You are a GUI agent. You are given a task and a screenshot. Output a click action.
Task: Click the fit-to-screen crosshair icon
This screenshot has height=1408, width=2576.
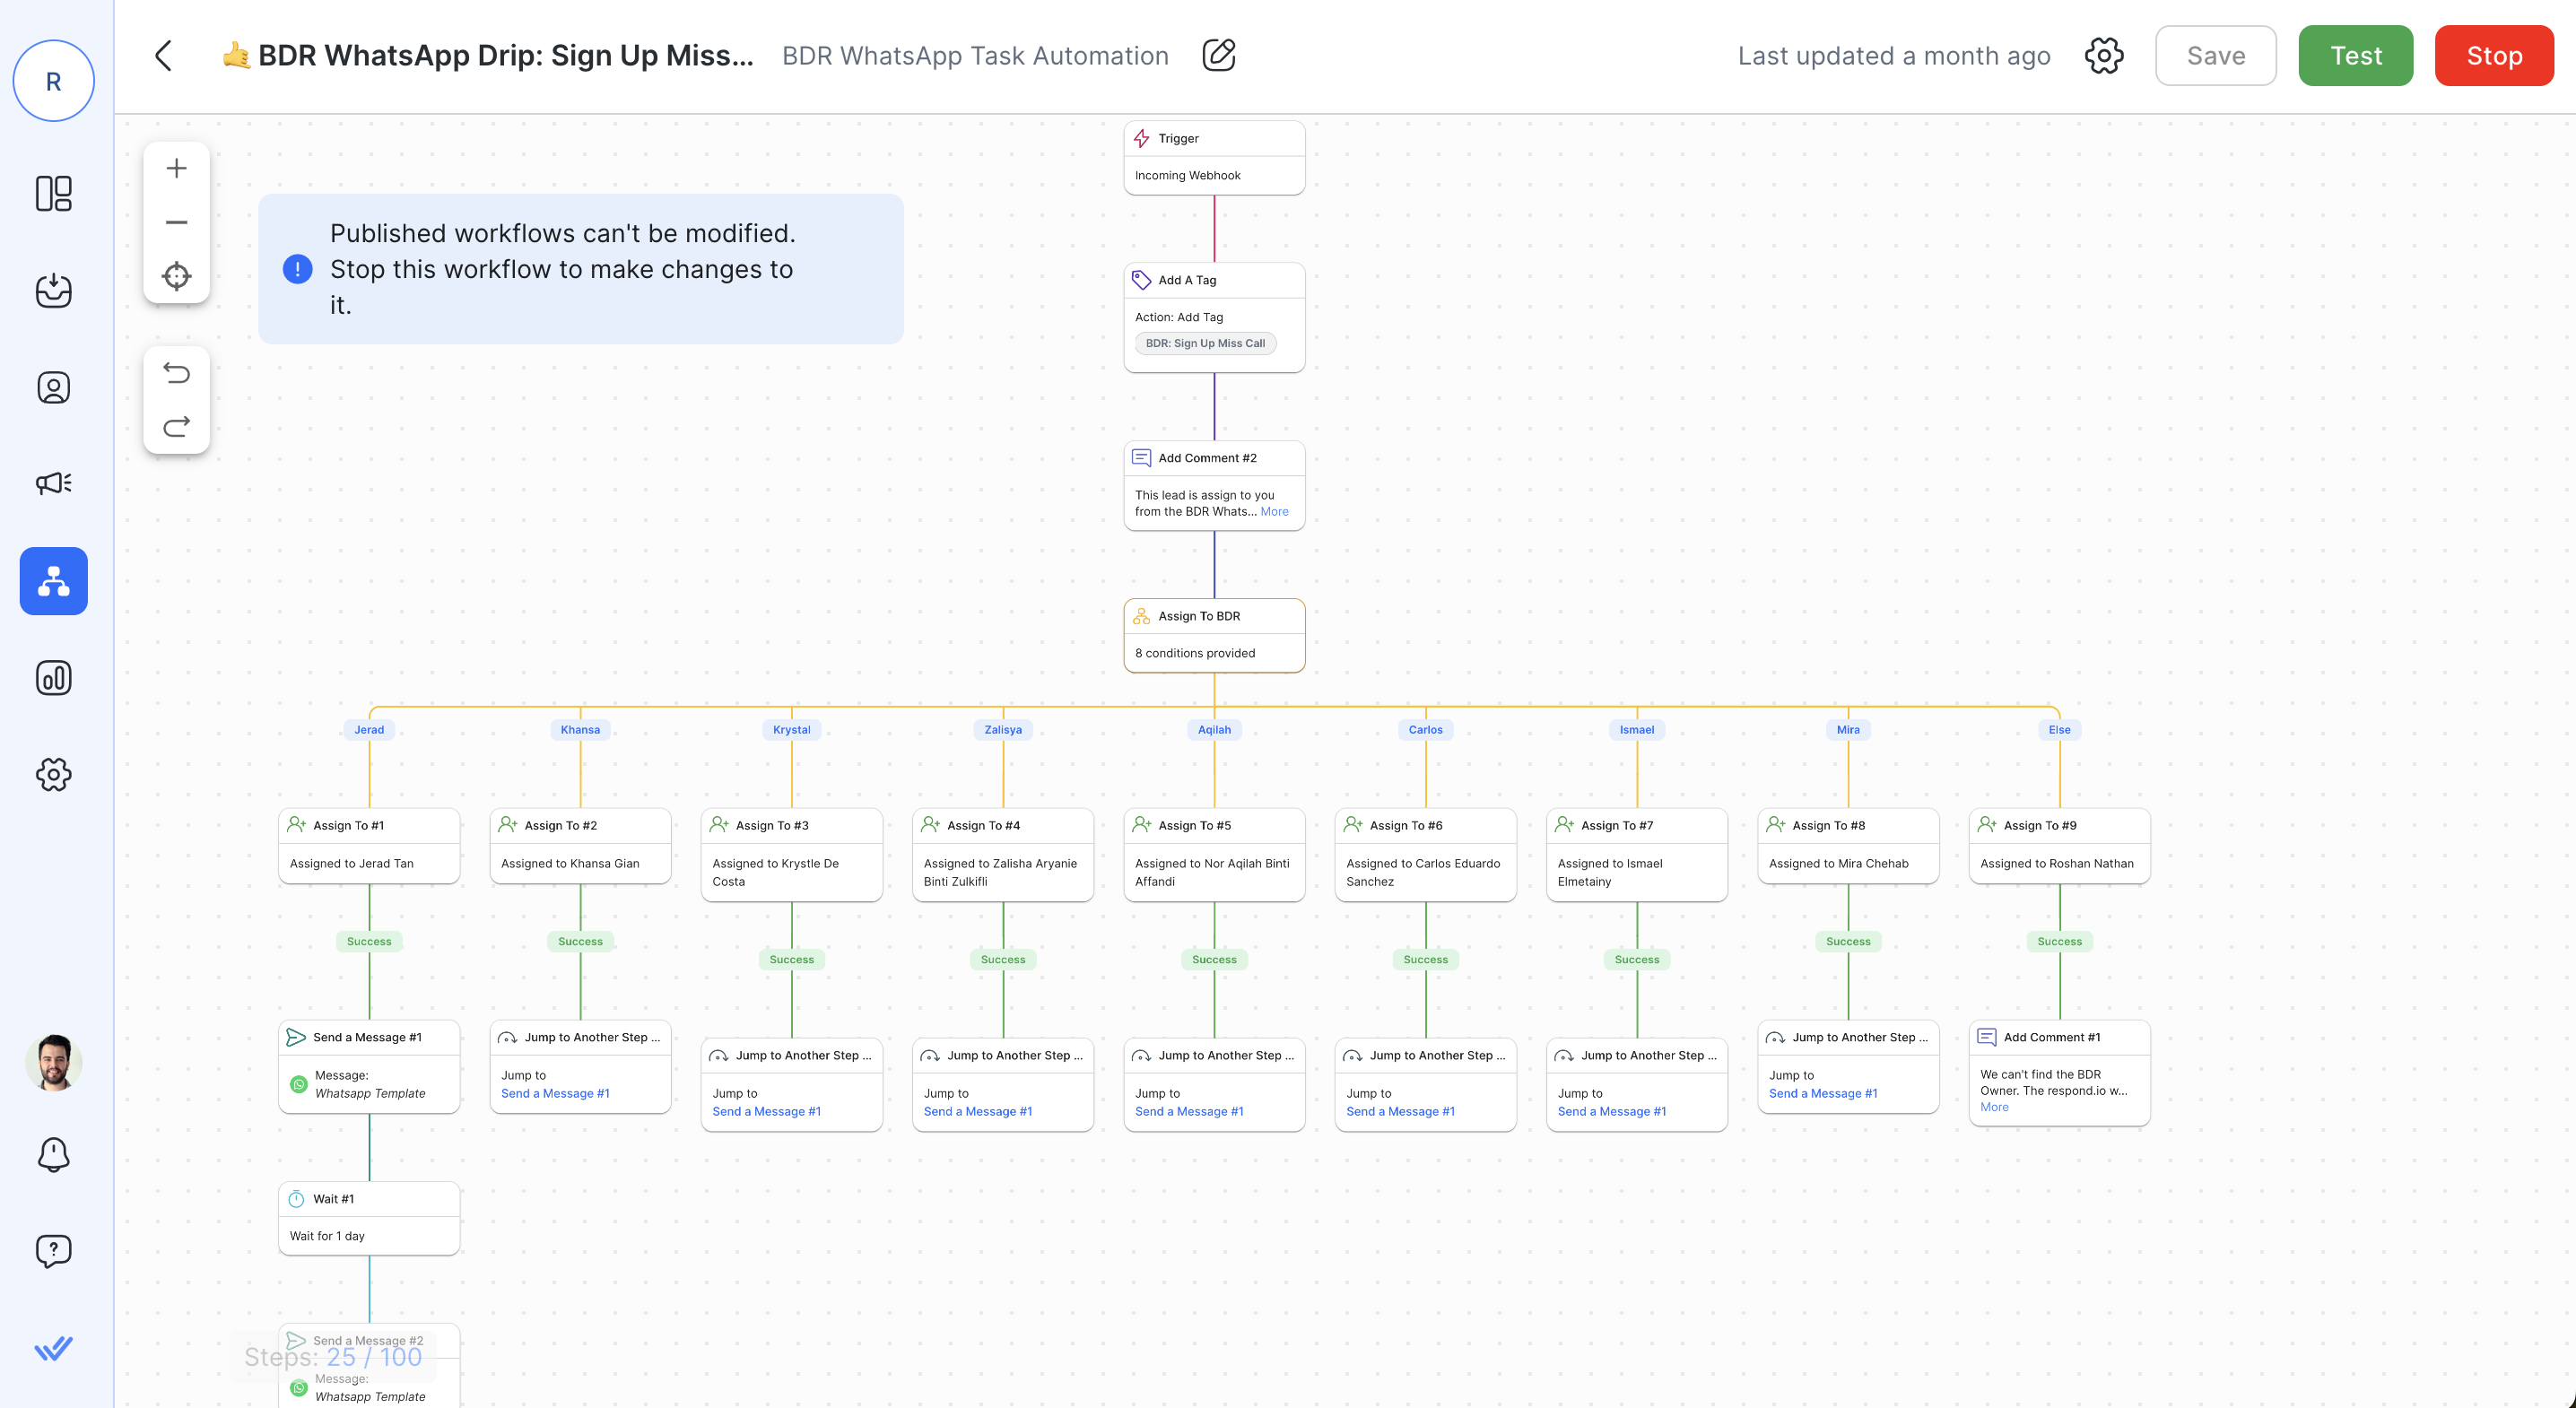pos(175,275)
